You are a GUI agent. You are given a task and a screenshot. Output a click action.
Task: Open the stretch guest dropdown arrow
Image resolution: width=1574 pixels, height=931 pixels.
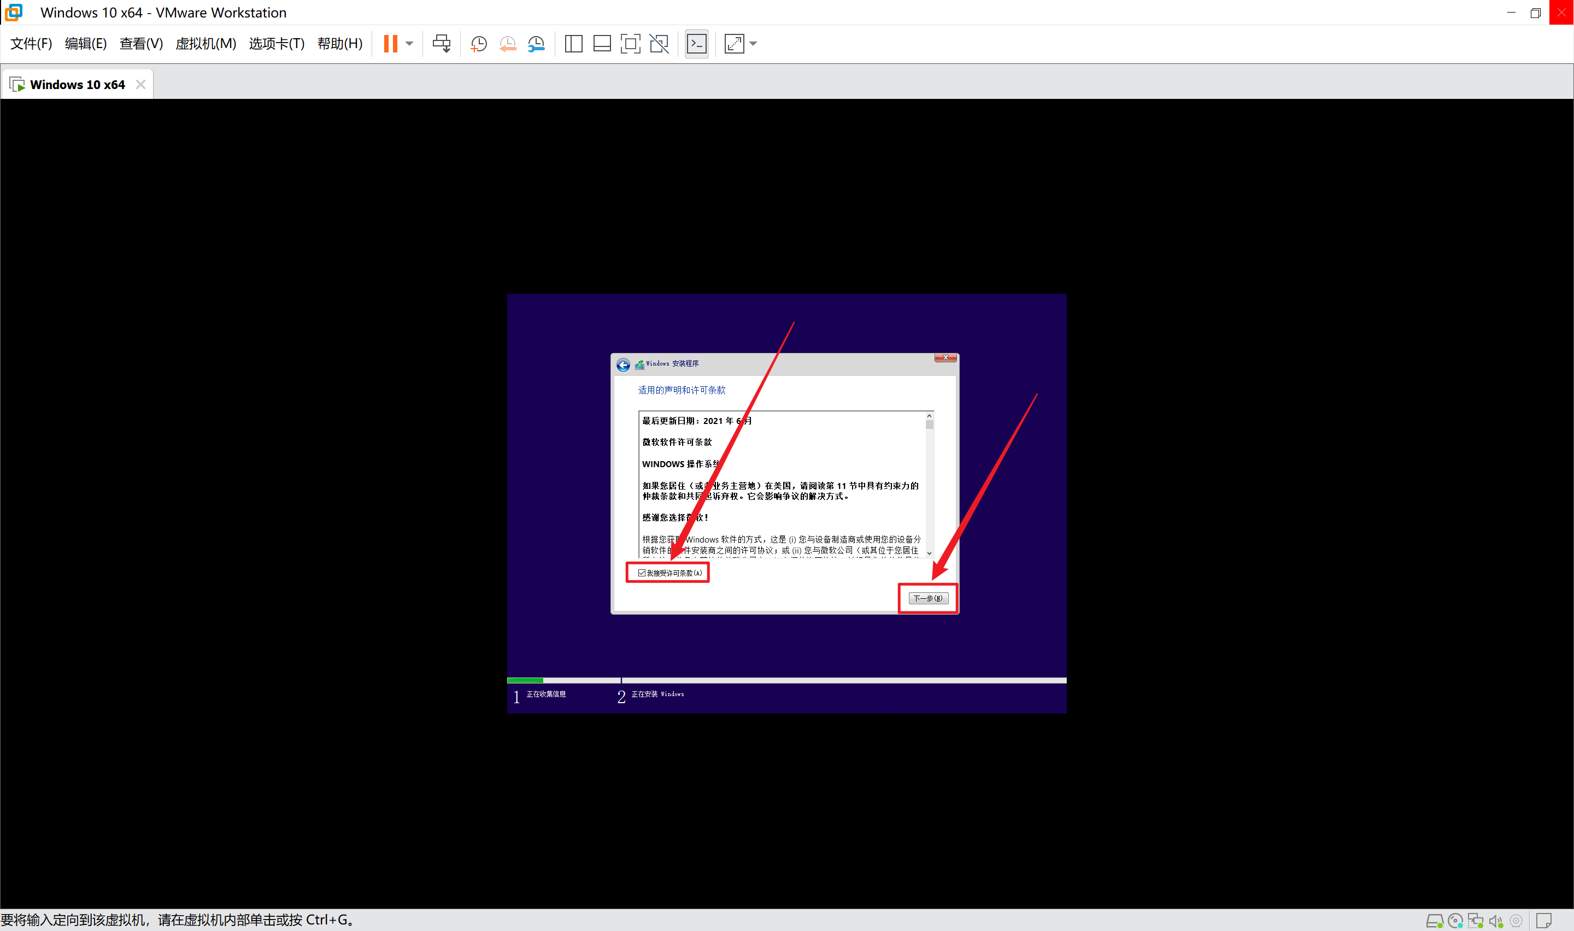754,44
